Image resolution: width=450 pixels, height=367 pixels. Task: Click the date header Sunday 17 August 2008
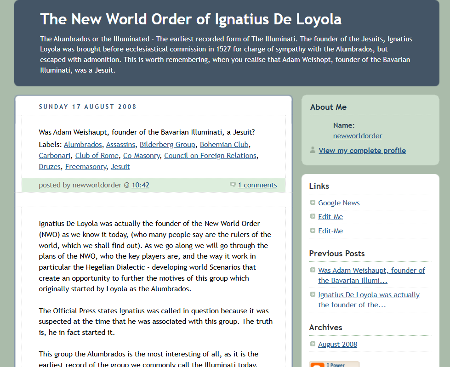[87, 107]
